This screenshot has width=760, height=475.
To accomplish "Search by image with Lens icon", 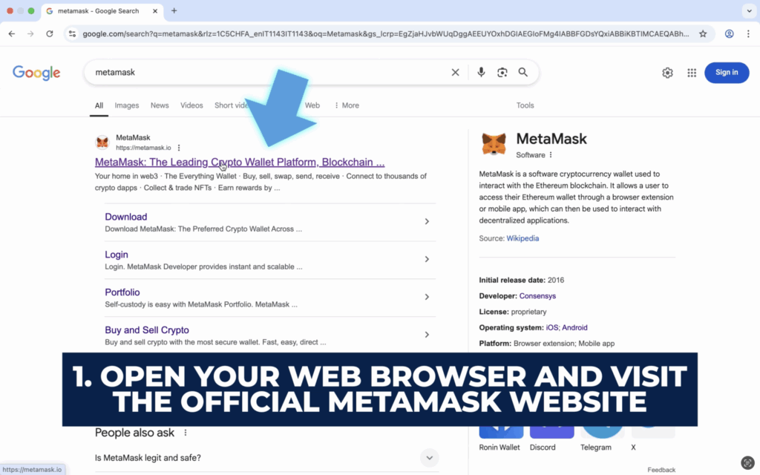I will pyautogui.click(x=502, y=72).
